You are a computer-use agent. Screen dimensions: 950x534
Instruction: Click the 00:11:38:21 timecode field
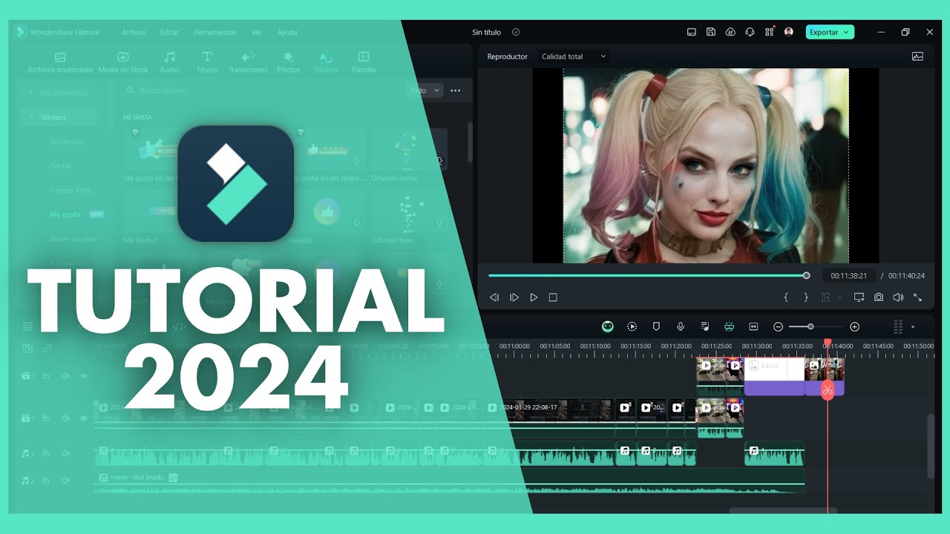click(x=849, y=276)
